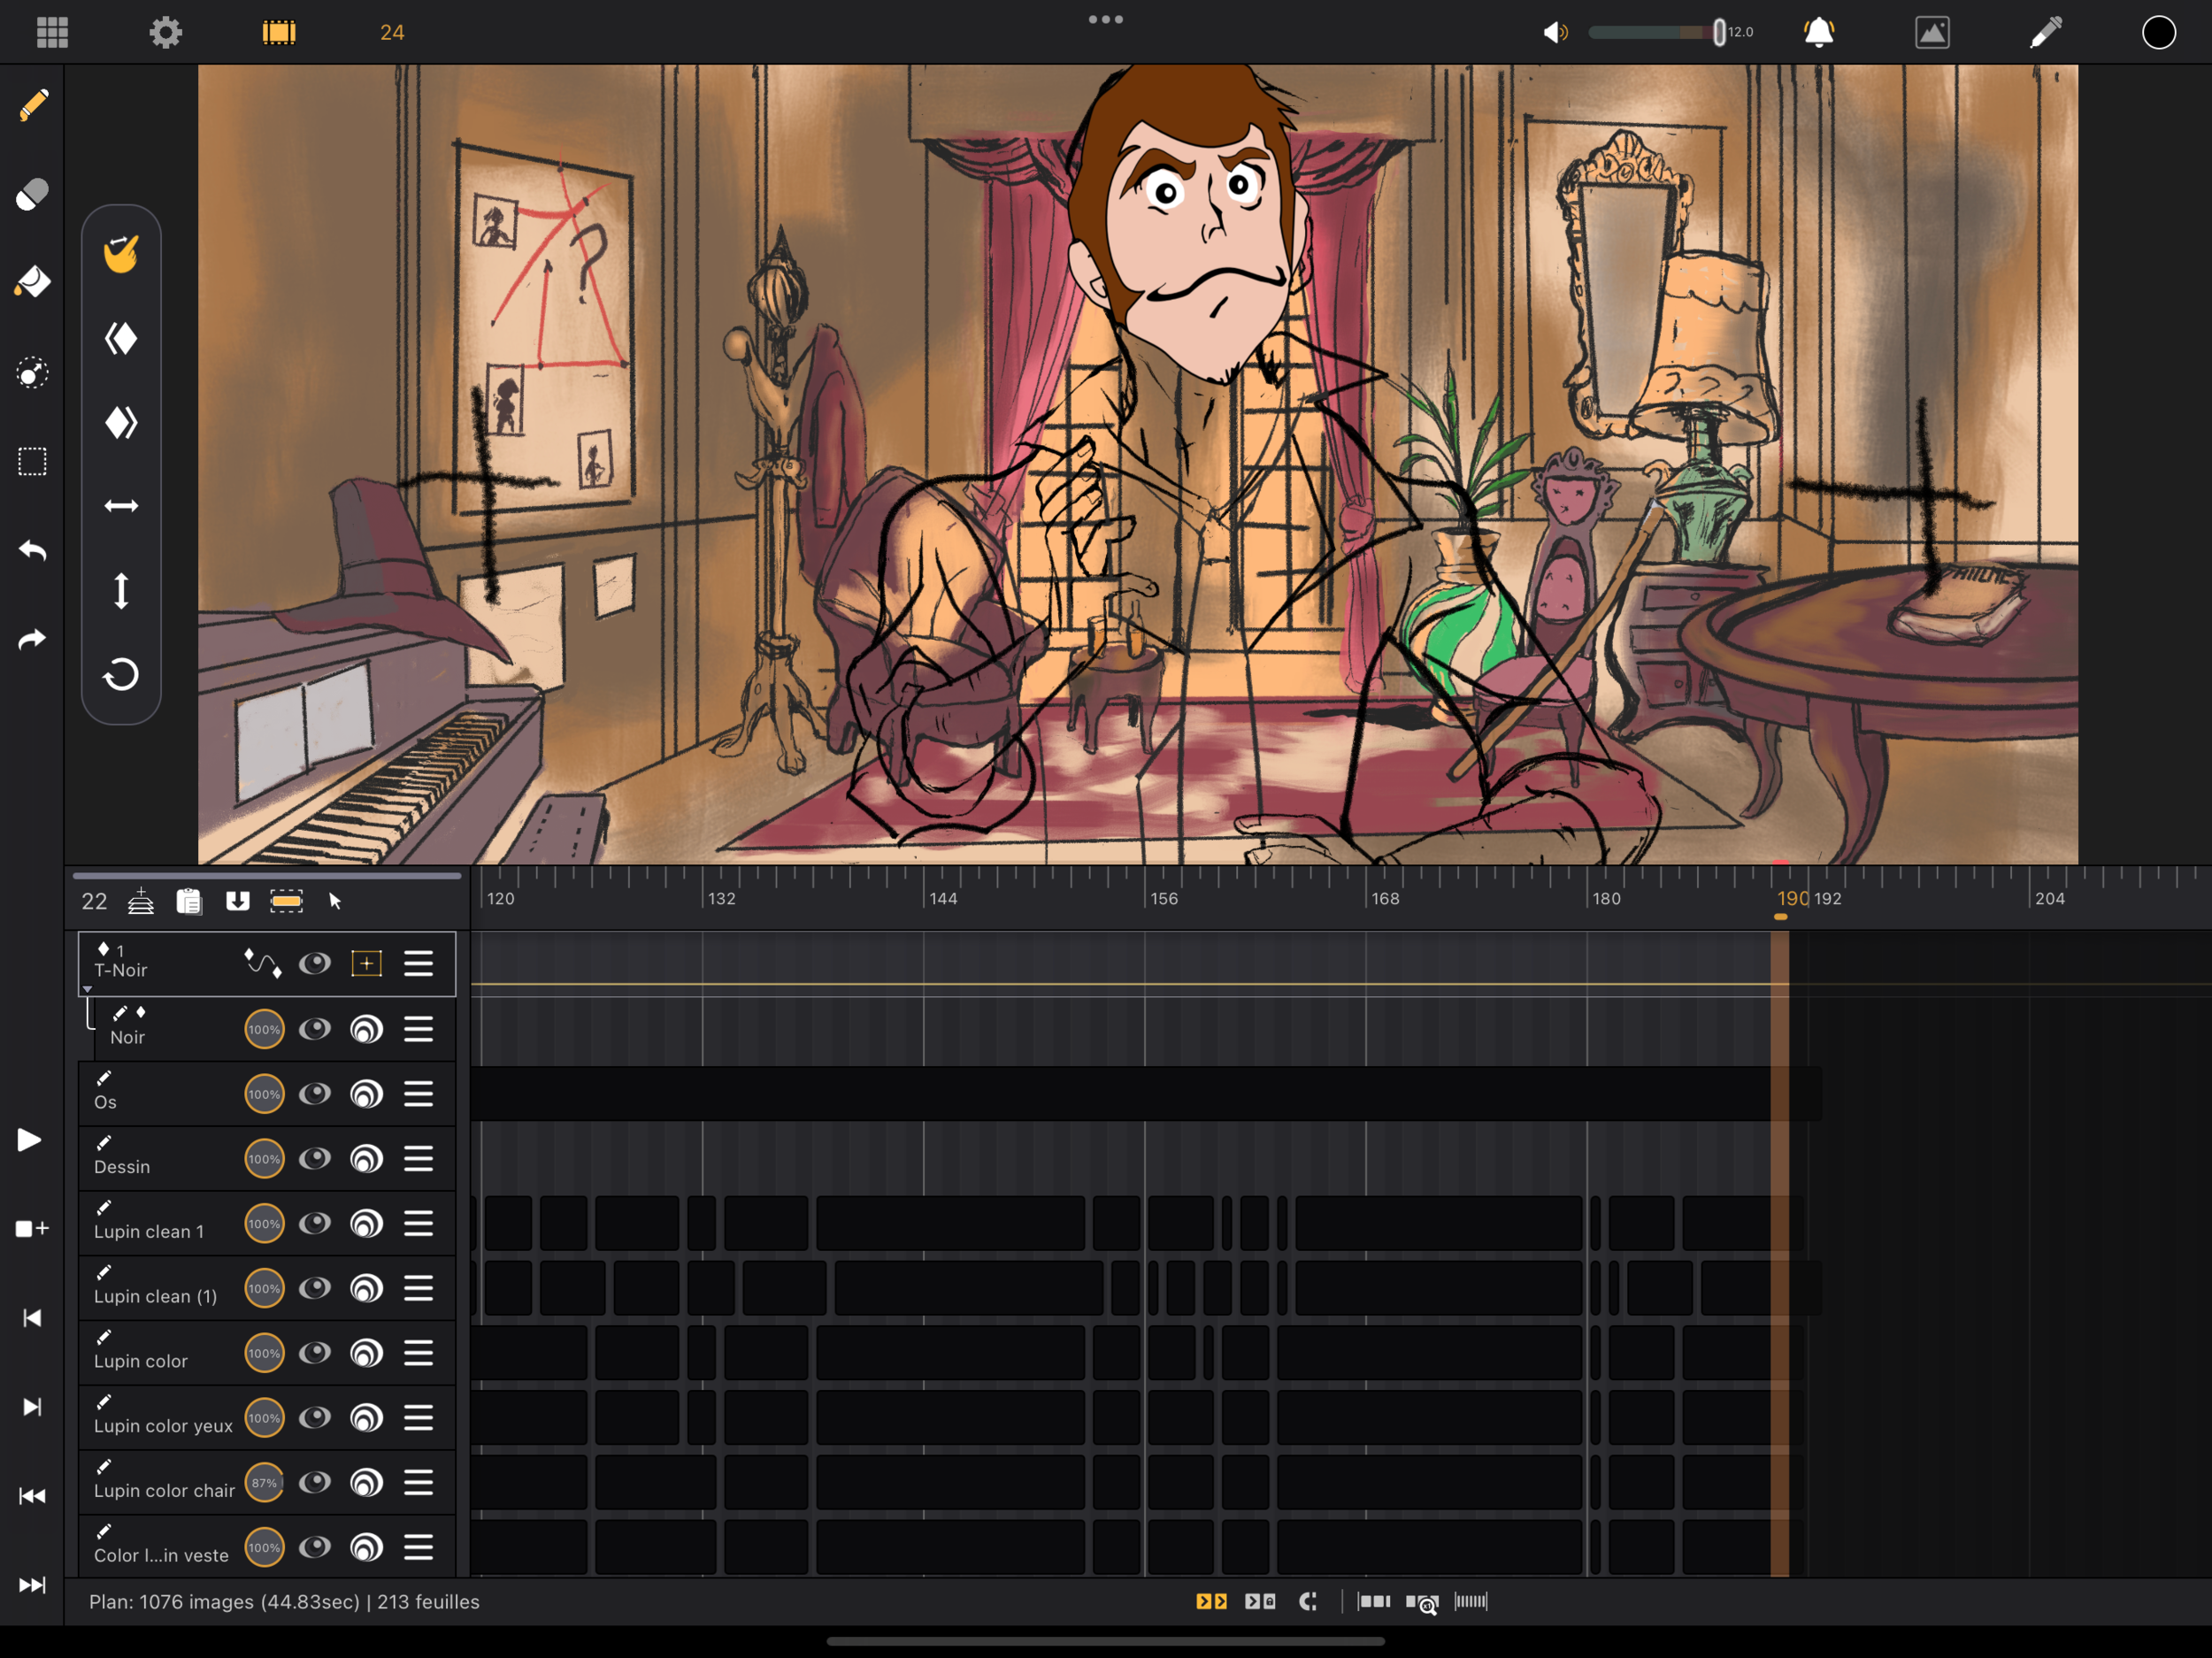Open the brush settings pencil icon
The width and height of the screenshot is (2212, 1658).
[2045, 32]
